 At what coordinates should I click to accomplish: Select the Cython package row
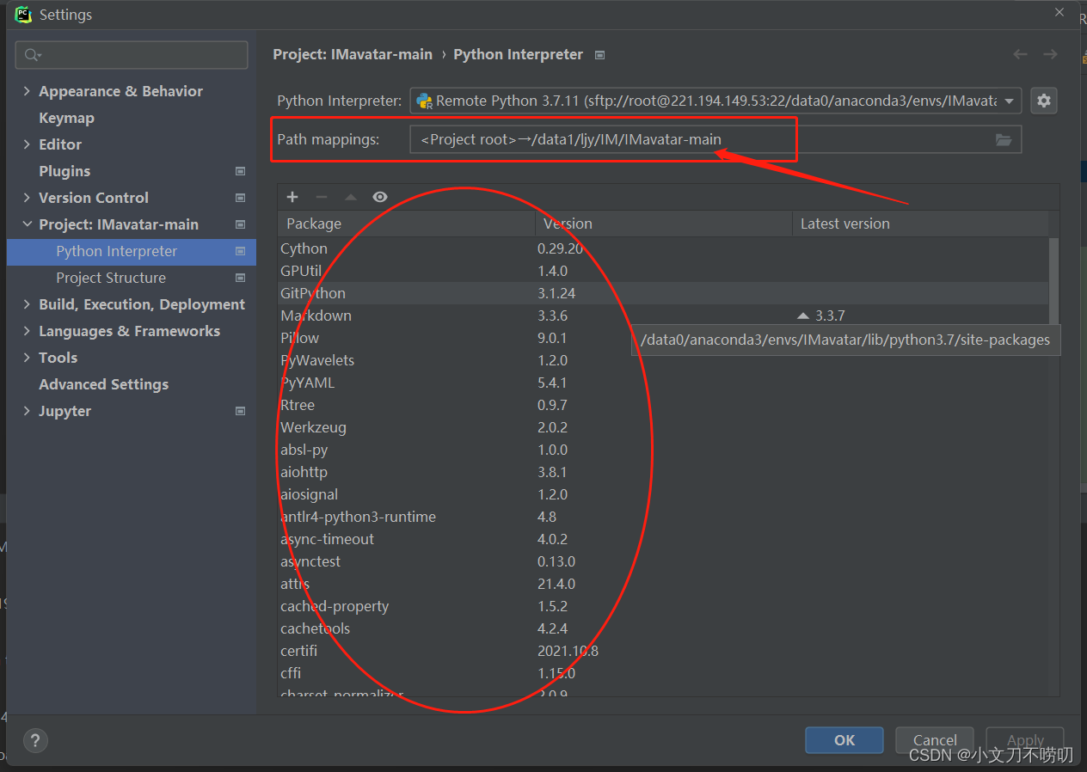[x=663, y=248]
